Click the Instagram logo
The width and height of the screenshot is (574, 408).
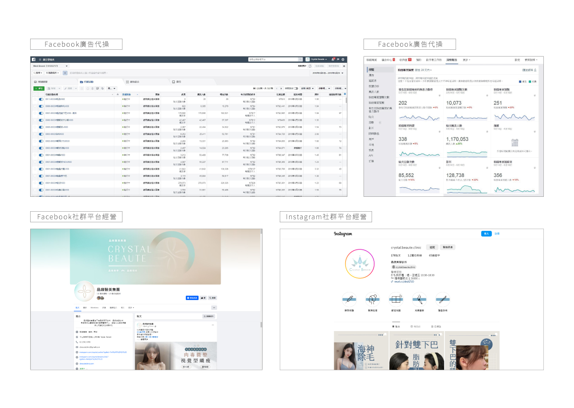pyautogui.click(x=343, y=234)
